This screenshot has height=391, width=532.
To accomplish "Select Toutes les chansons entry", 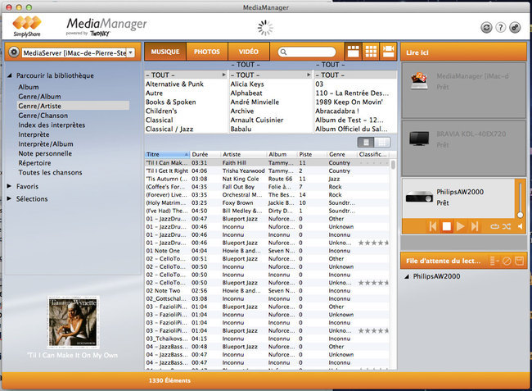I will coord(50,173).
